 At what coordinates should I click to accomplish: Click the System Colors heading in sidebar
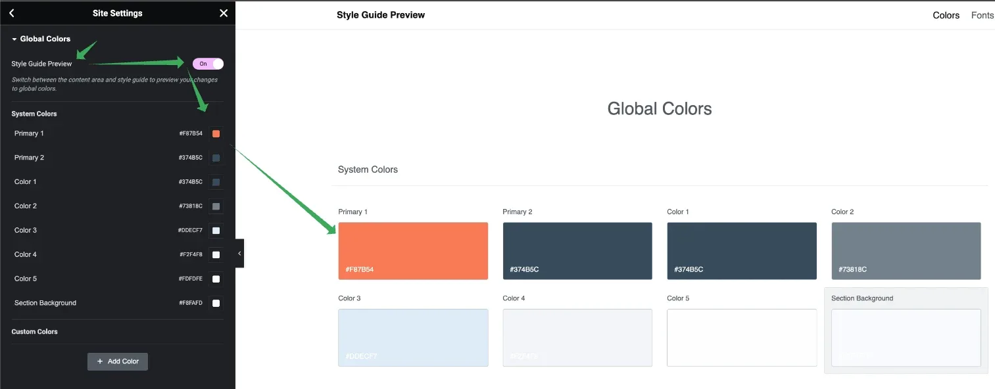[34, 114]
